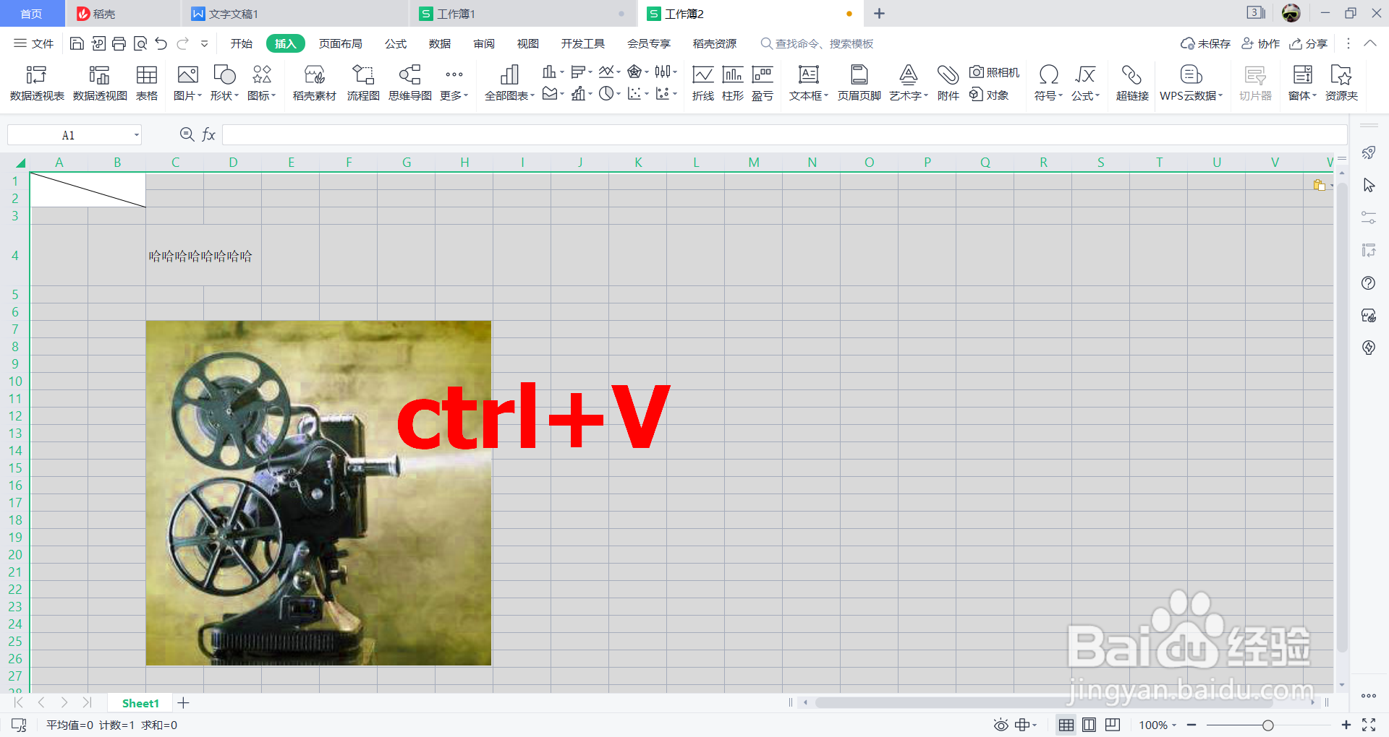The width and height of the screenshot is (1389, 737).
Task: Open the 文字文稿1 document tab
Action: 294,14
